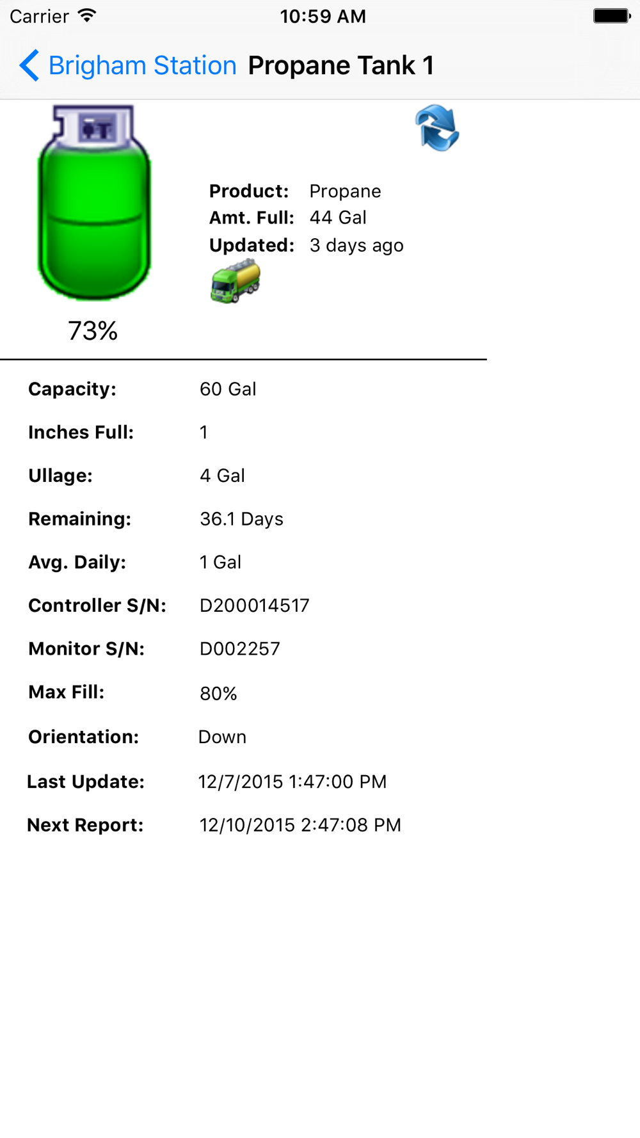The image size is (640, 1138).
Task: Tap the Last Update: label
Action: point(86,781)
